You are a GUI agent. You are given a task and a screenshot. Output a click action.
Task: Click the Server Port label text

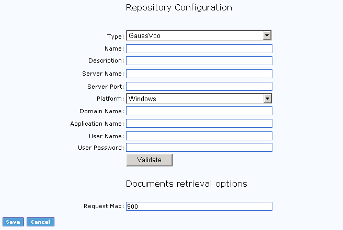click(x=106, y=87)
